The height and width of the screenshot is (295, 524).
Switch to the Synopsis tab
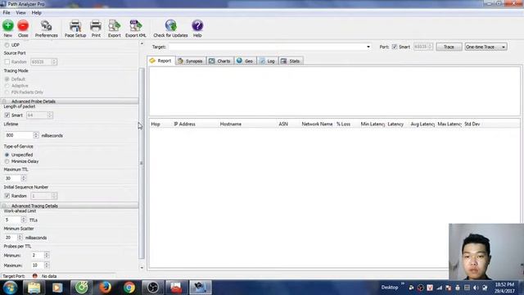pyautogui.click(x=190, y=61)
